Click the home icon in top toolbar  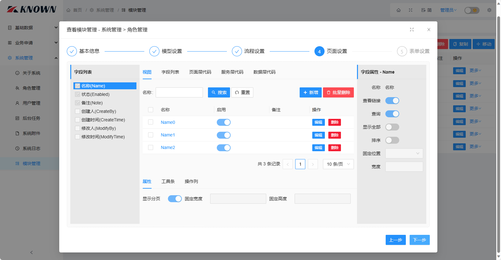pos(399,10)
